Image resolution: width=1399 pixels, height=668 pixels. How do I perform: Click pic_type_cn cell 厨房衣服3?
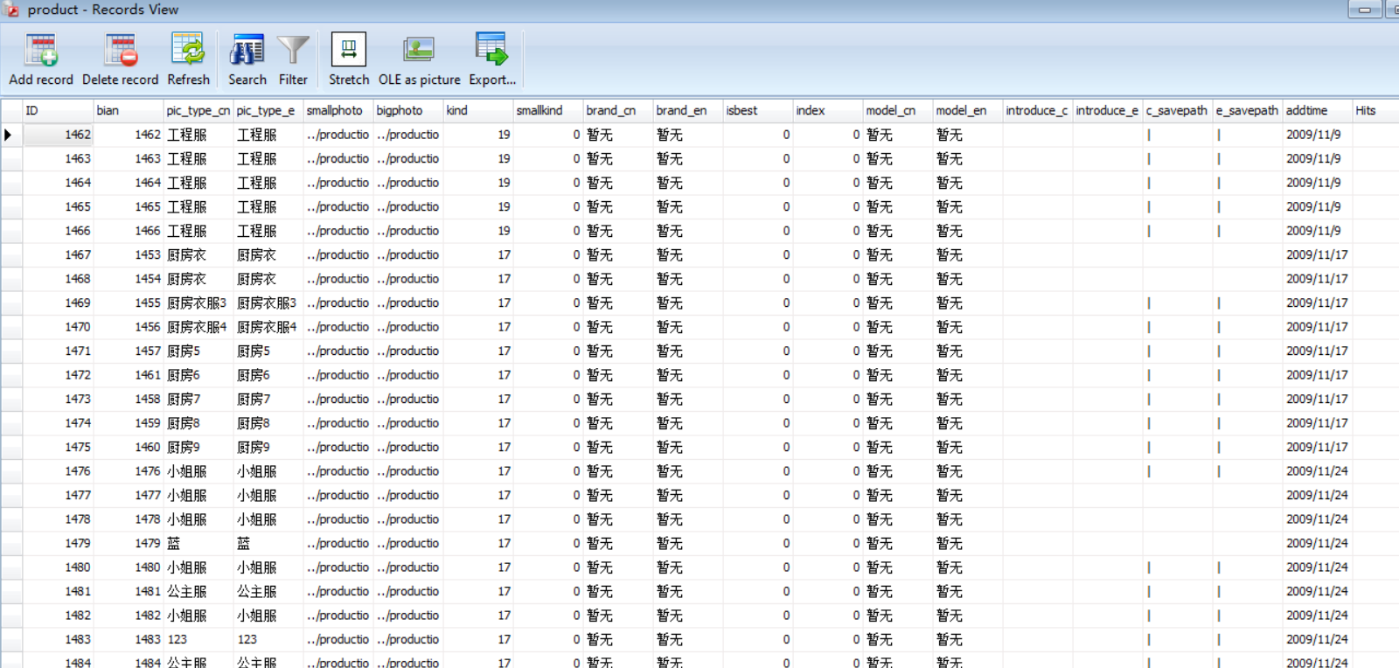198,303
